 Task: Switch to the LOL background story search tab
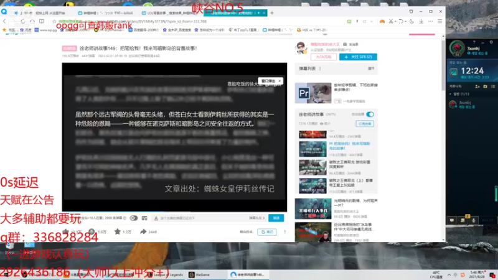point(169,13)
